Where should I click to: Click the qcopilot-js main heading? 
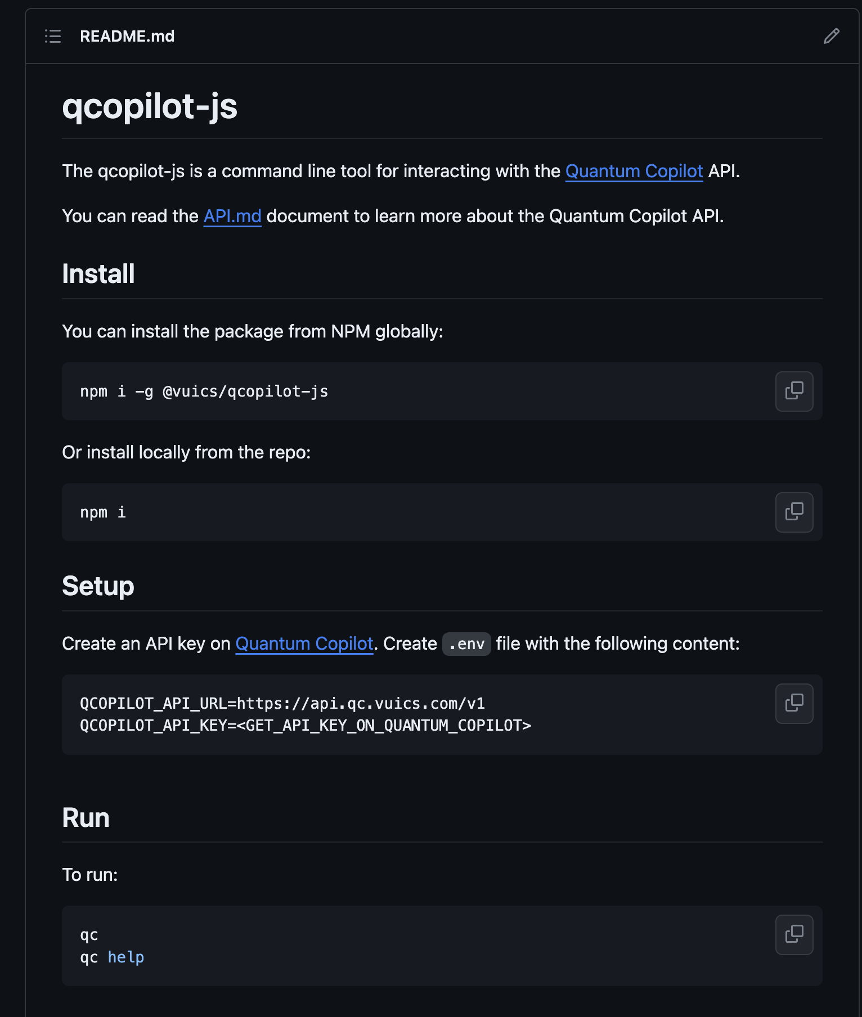(150, 106)
